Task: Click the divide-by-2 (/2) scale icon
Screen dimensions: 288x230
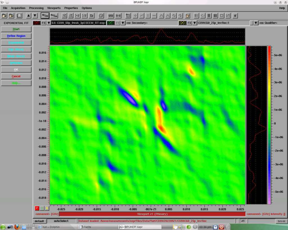Action: (71, 15)
